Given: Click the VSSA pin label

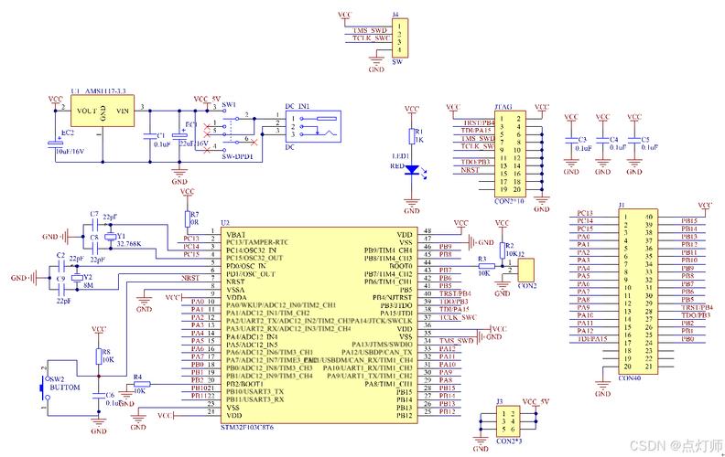Looking at the screenshot, I should pyautogui.click(x=235, y=290).
